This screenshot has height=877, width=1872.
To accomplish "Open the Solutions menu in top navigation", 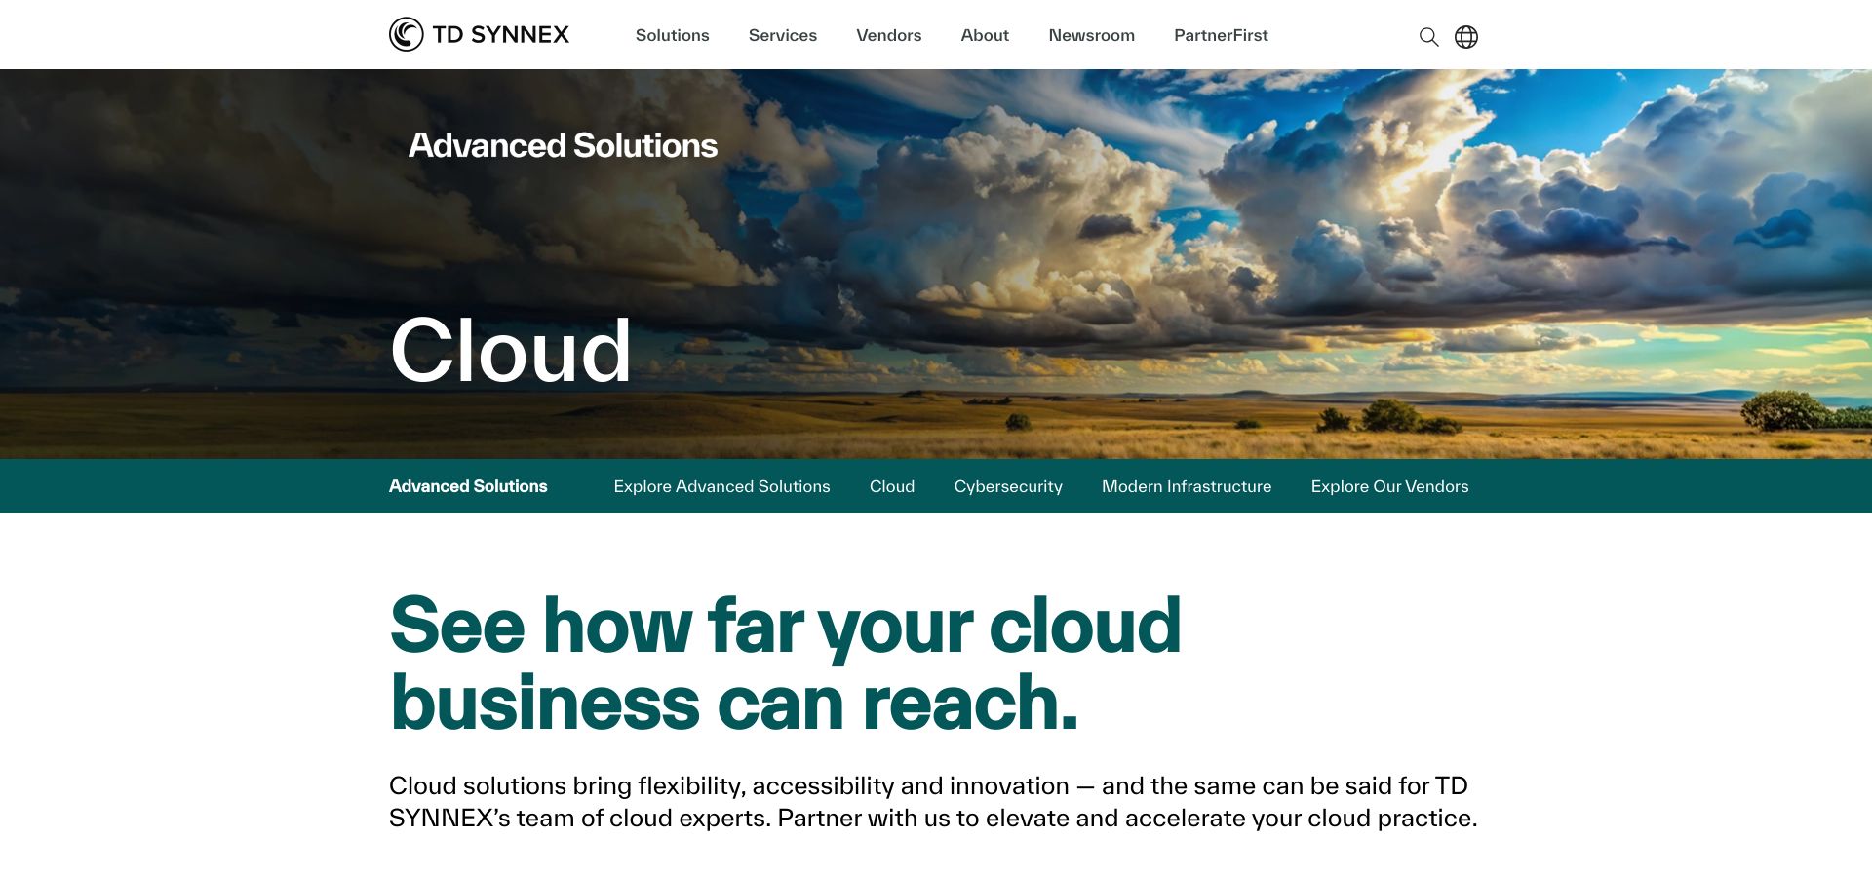I will point(672,35).
